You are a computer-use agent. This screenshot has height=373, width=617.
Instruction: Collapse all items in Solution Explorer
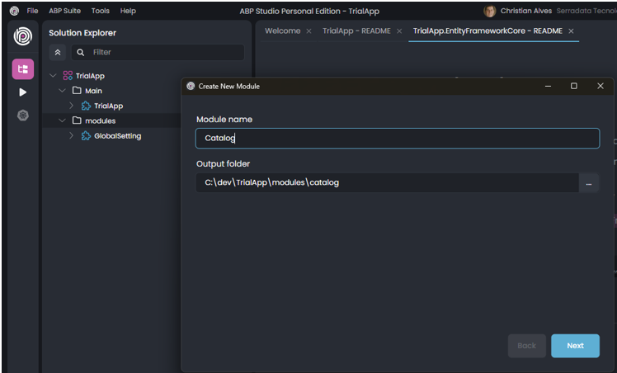coord(58,52)
